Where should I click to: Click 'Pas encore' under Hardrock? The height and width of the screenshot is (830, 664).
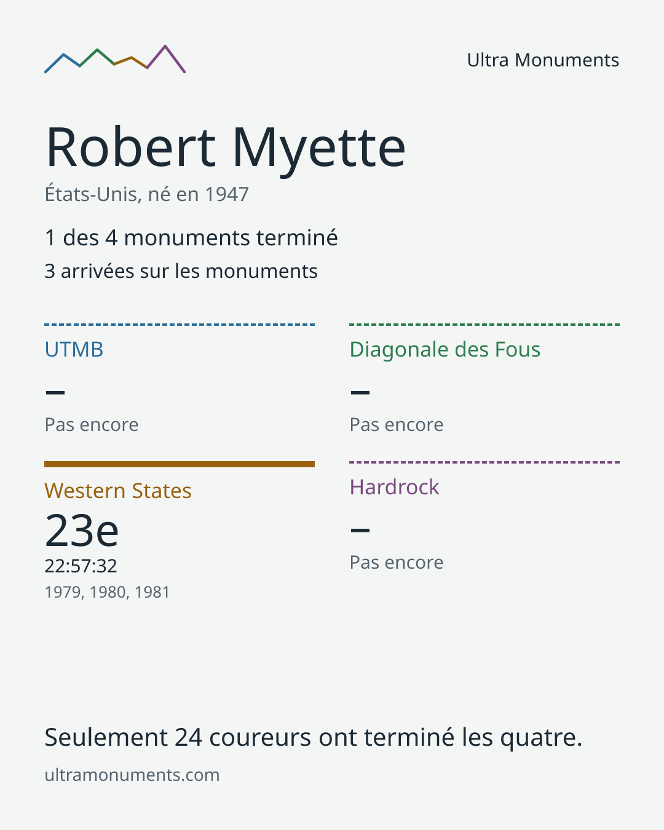click(397, 563)
